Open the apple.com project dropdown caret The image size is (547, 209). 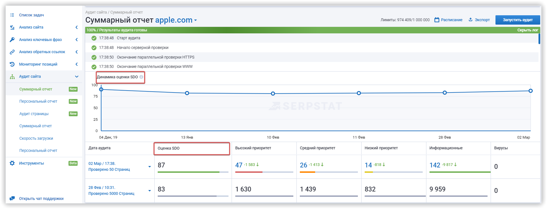tap(195, 20)
